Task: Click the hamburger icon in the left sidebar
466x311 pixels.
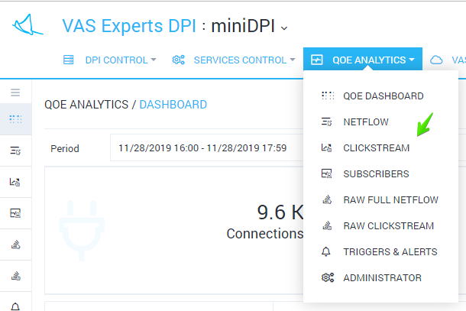Action: (x=15, y=92)
